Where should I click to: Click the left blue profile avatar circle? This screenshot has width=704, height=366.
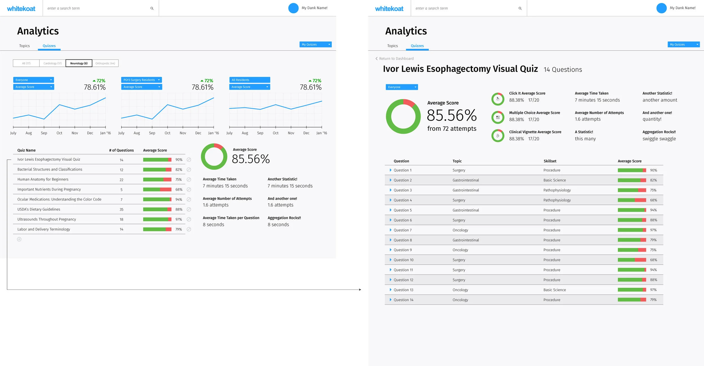tap(293, 8)
